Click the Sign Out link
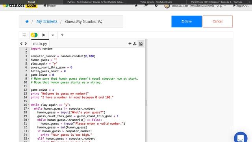 pyautogui.click(x=241, y=6)
